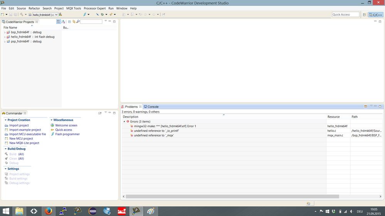Click Link with Editor in CodeWarrior Projects
This screenshot has height=216, width=385.
[x=74, y=22]
